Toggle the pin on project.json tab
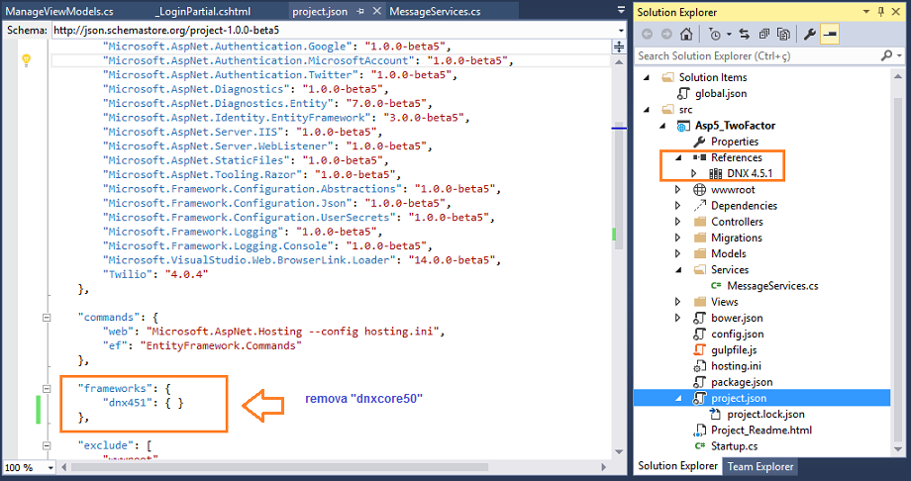 point(360,11)
